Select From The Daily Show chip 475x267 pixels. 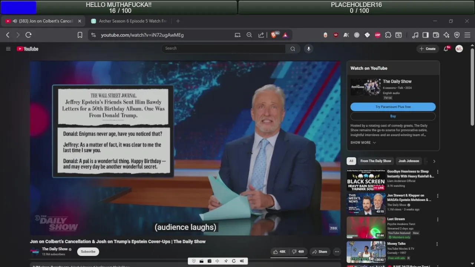pos(376,161)
